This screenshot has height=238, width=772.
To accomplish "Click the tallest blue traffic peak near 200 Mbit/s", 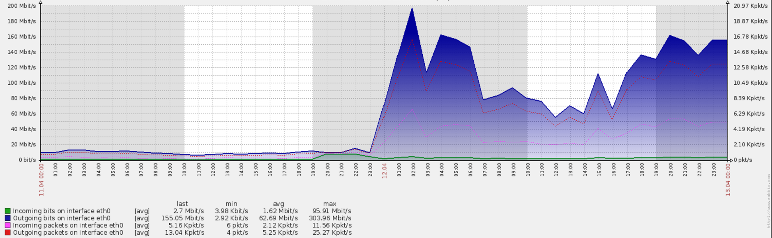I will [x=412, y=8].
